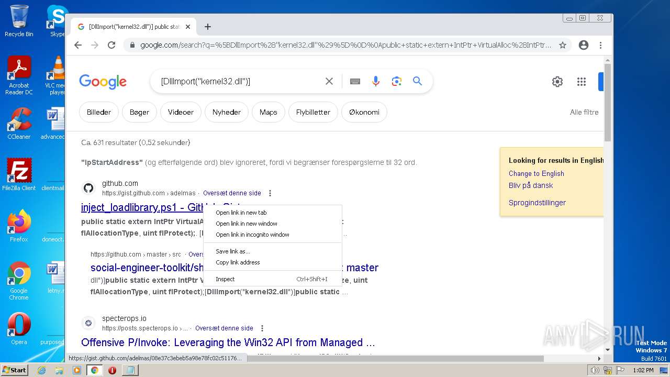Open Google apps grid

582,82
